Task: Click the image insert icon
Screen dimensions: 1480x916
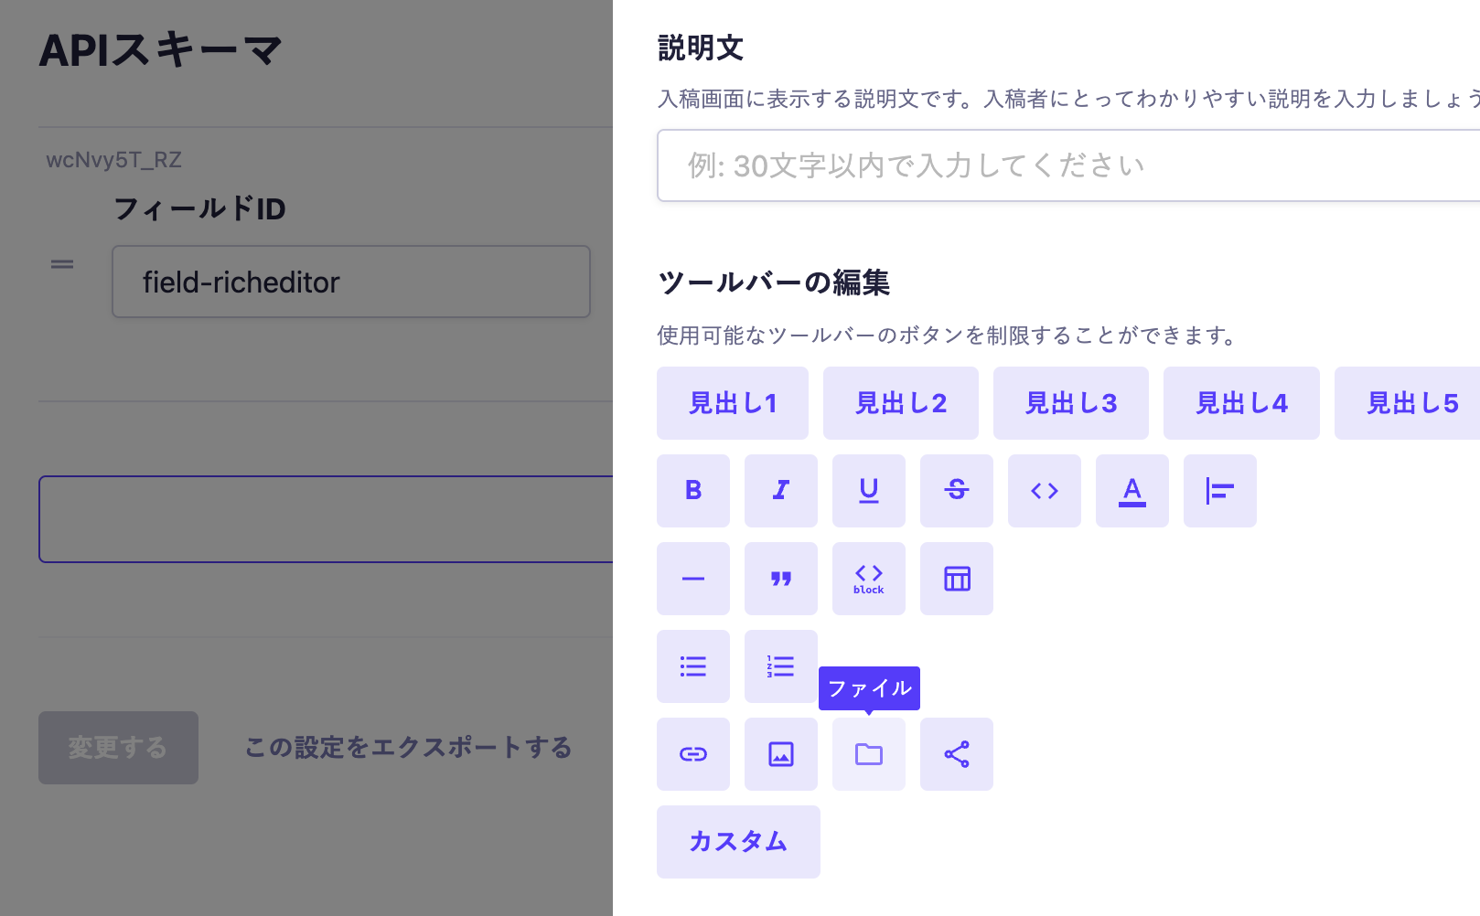Action: 780,754
